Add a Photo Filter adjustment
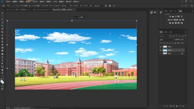This screenshot has width=194, height=109. coord(177,20)
